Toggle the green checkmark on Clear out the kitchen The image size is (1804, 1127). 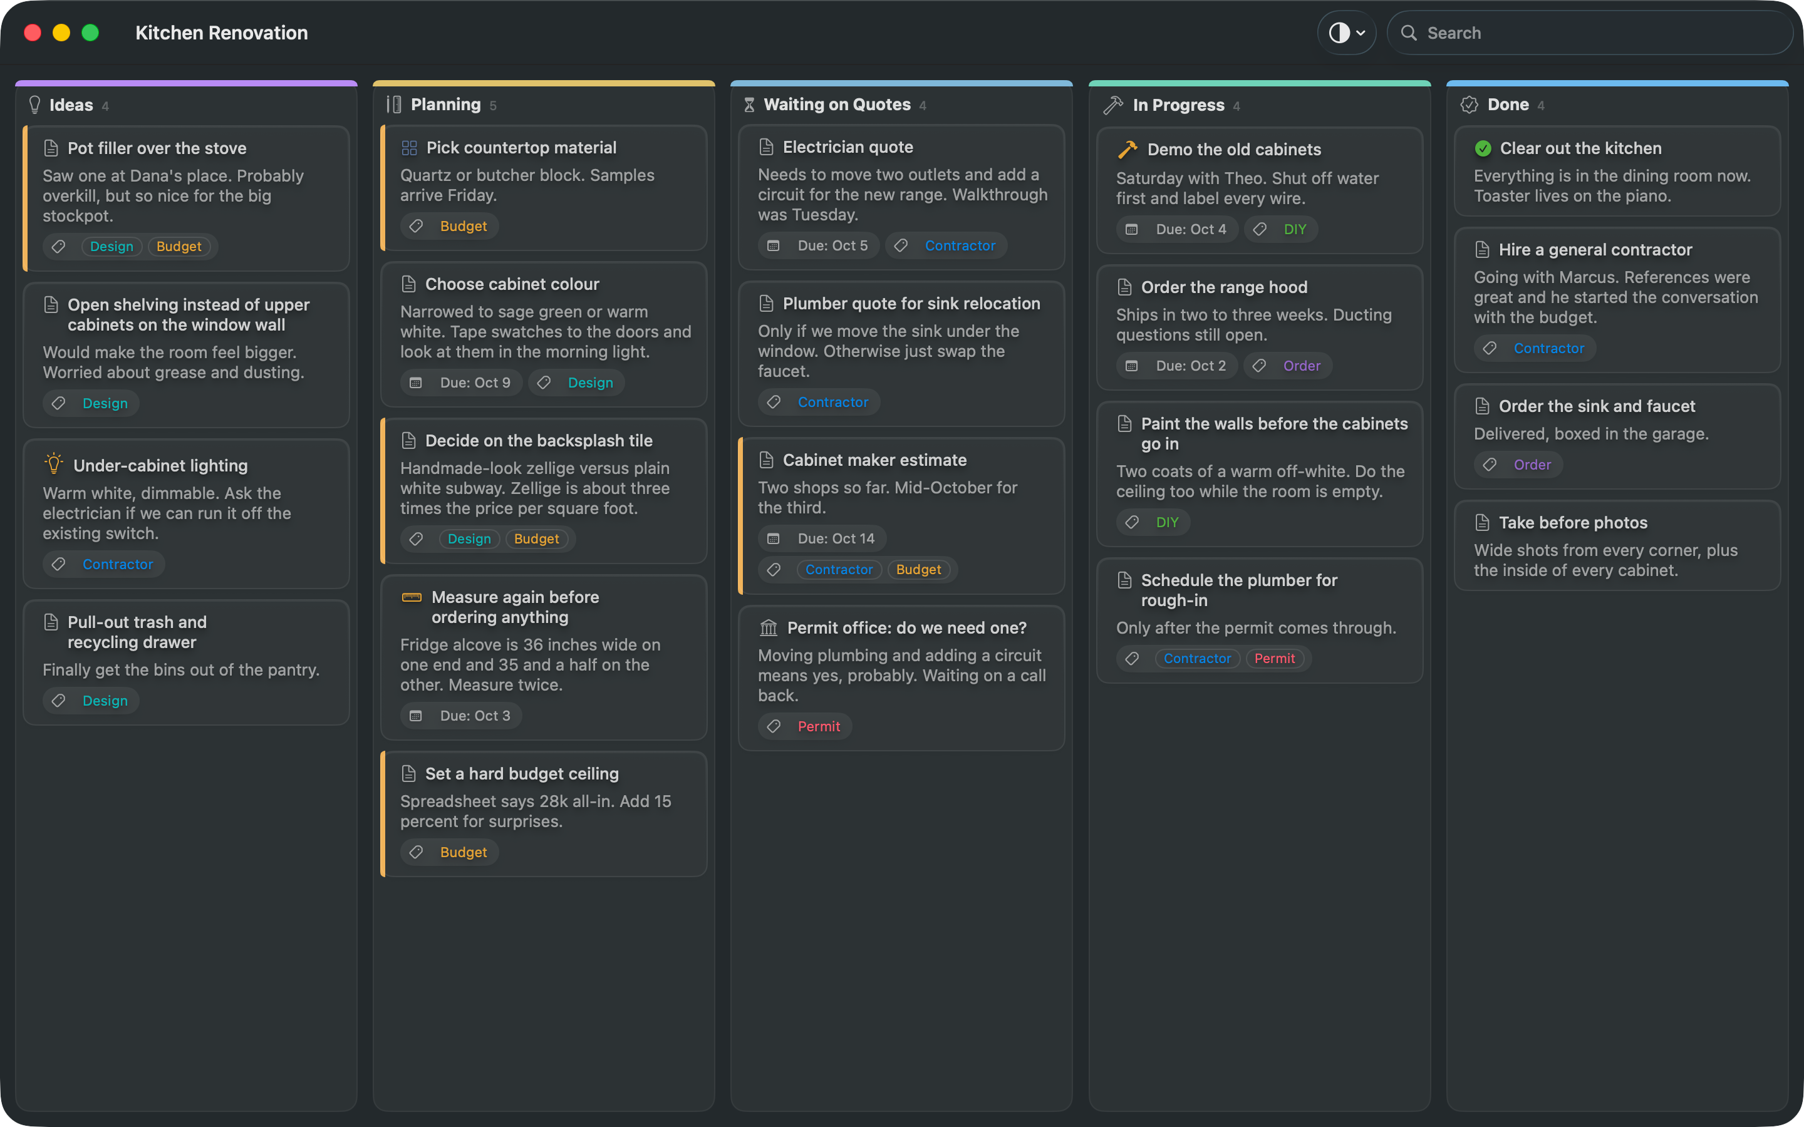pyautogui.click(x=1483, y=148)
